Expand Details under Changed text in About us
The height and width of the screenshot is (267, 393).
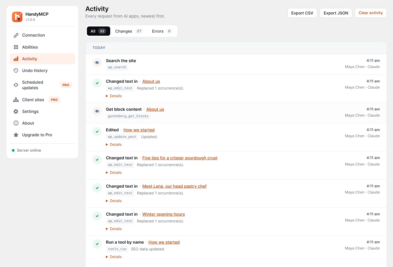tap(114, 96)
